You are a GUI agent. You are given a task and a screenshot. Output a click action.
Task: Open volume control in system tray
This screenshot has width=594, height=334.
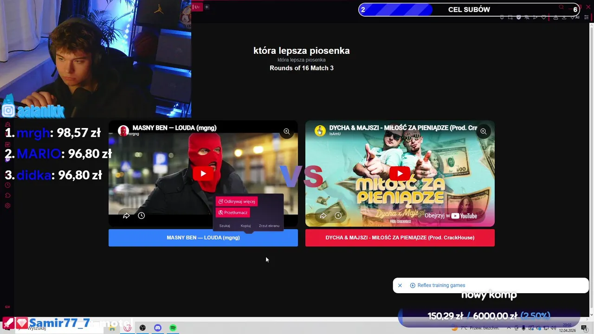553,328
